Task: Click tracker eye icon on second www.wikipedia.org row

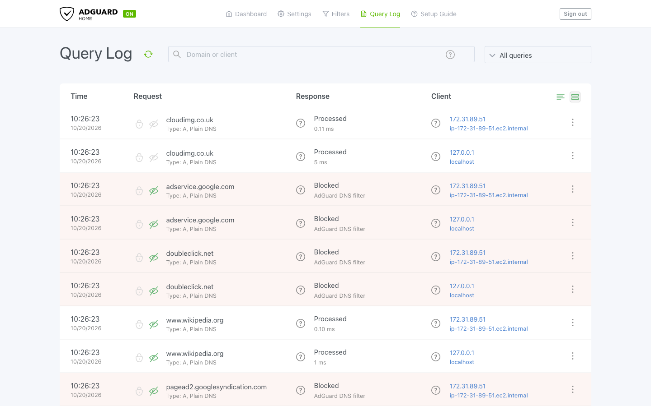Action: click(x=154, y=358)
